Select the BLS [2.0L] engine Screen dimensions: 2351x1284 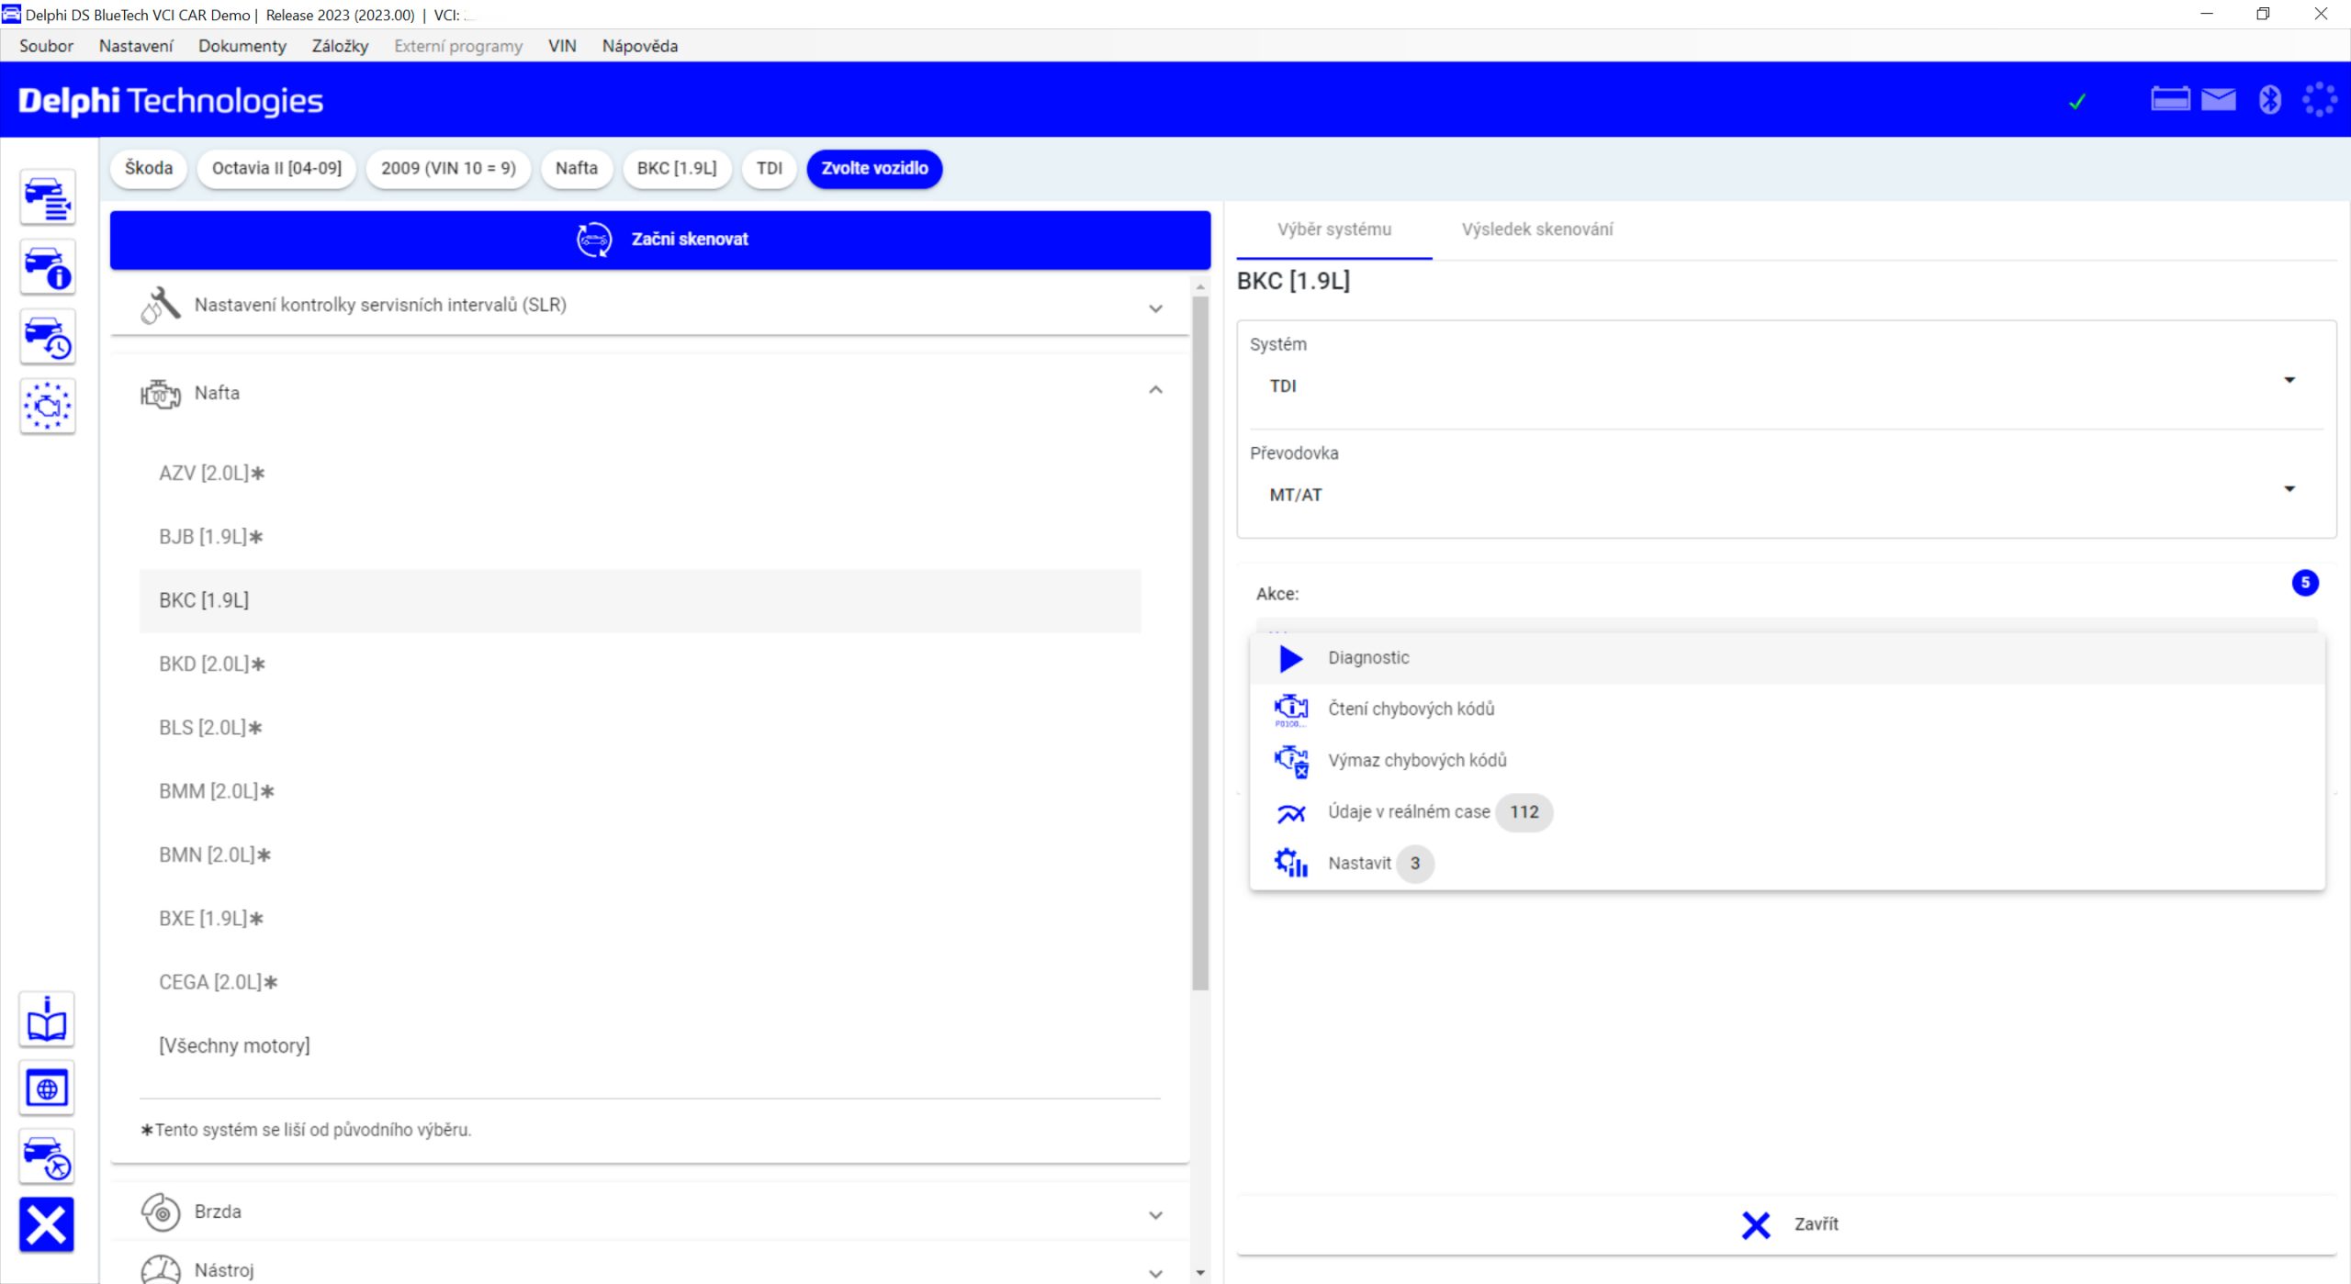click(640, 728)
